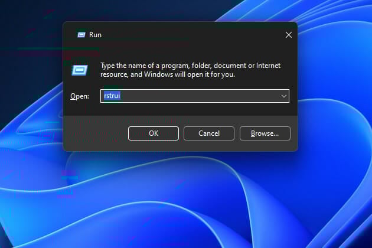Viewport: 372px width, 248px height.
Task: Open the Browse... file picker
Action: point(265,133)
